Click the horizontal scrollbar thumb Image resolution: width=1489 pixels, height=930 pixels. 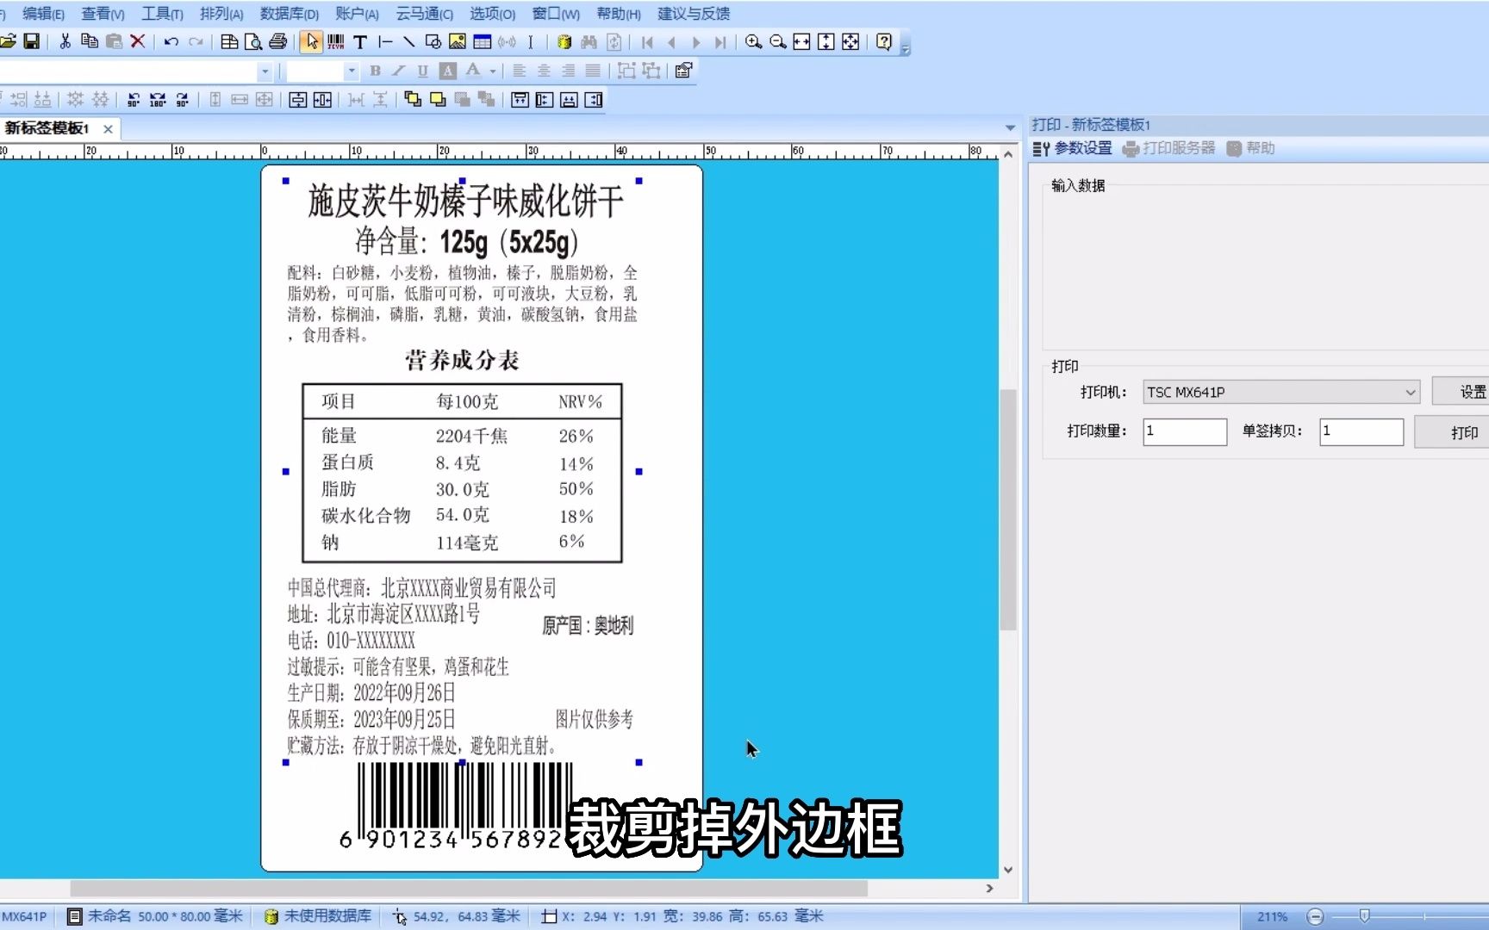tap(469, 888)
